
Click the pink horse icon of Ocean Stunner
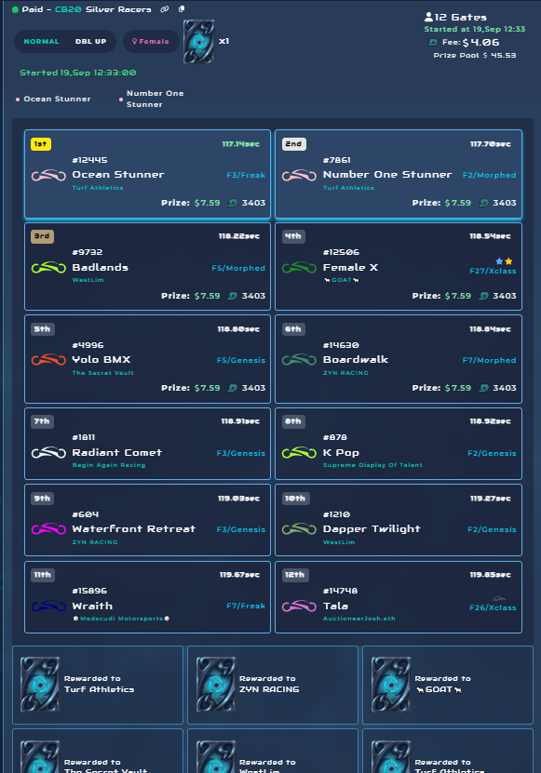pyautogui.click(x=48, y=175)
